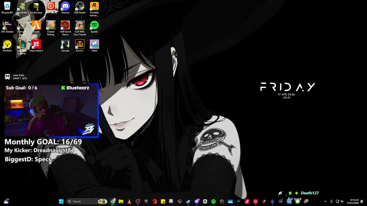This screenshot has height=206, width=367.
Task: Launch Brawlhalla from the desktop
Action: (x=22, y=8)
